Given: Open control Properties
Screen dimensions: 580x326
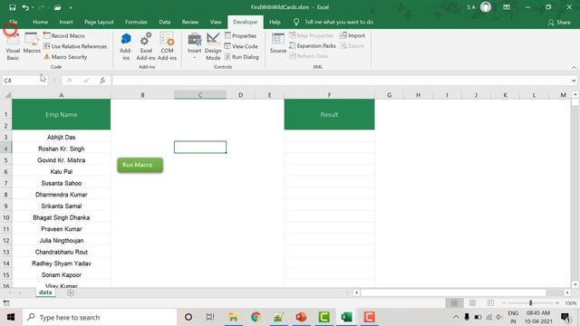Looking at the screenshot, I should [x=240, y=36].
